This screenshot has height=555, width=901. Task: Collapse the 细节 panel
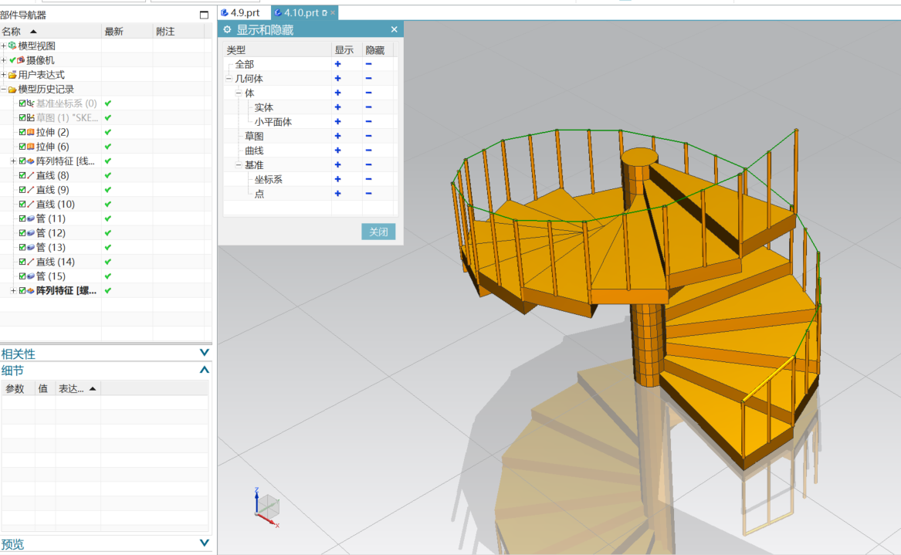pyautogui.click(x=204, y=370)
